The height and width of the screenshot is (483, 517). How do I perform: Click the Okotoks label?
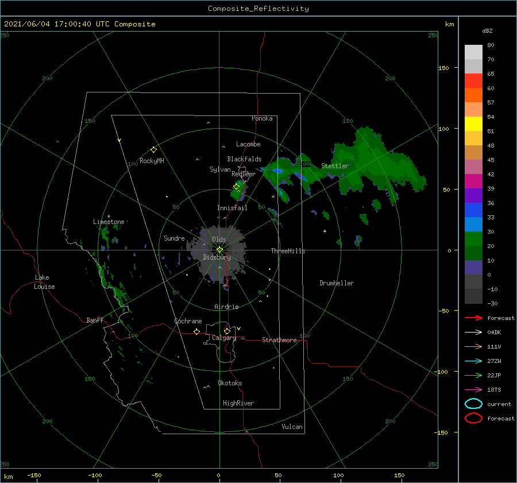coord(230,383)
